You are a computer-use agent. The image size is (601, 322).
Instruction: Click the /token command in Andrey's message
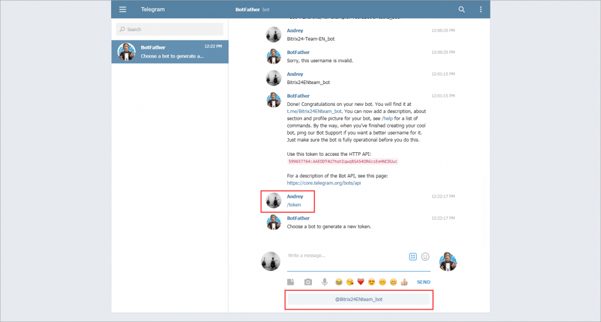294,204
